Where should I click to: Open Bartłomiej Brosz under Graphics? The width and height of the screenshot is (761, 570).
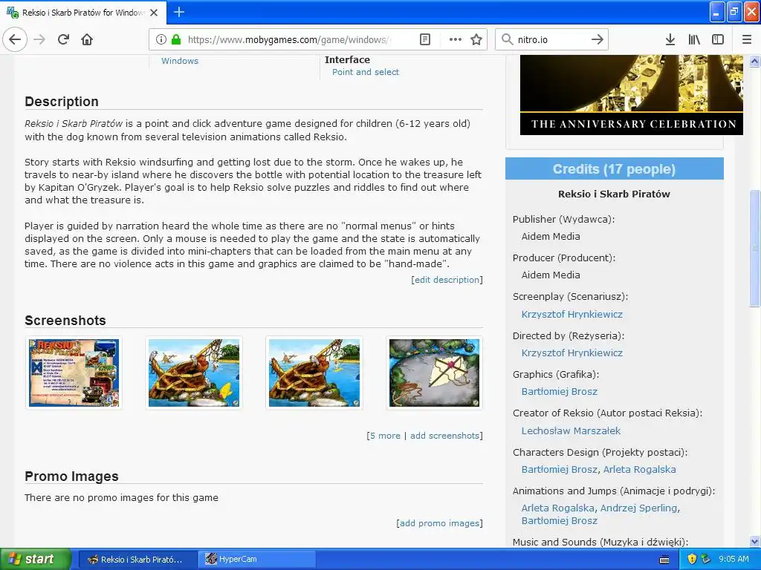coord(559,391)
